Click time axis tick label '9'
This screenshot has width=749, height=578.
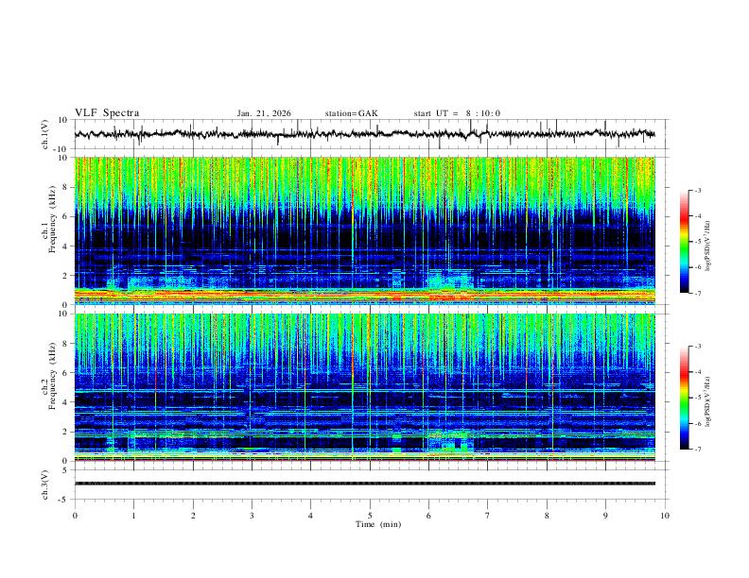pyautogui.click(x=605, y=516)
